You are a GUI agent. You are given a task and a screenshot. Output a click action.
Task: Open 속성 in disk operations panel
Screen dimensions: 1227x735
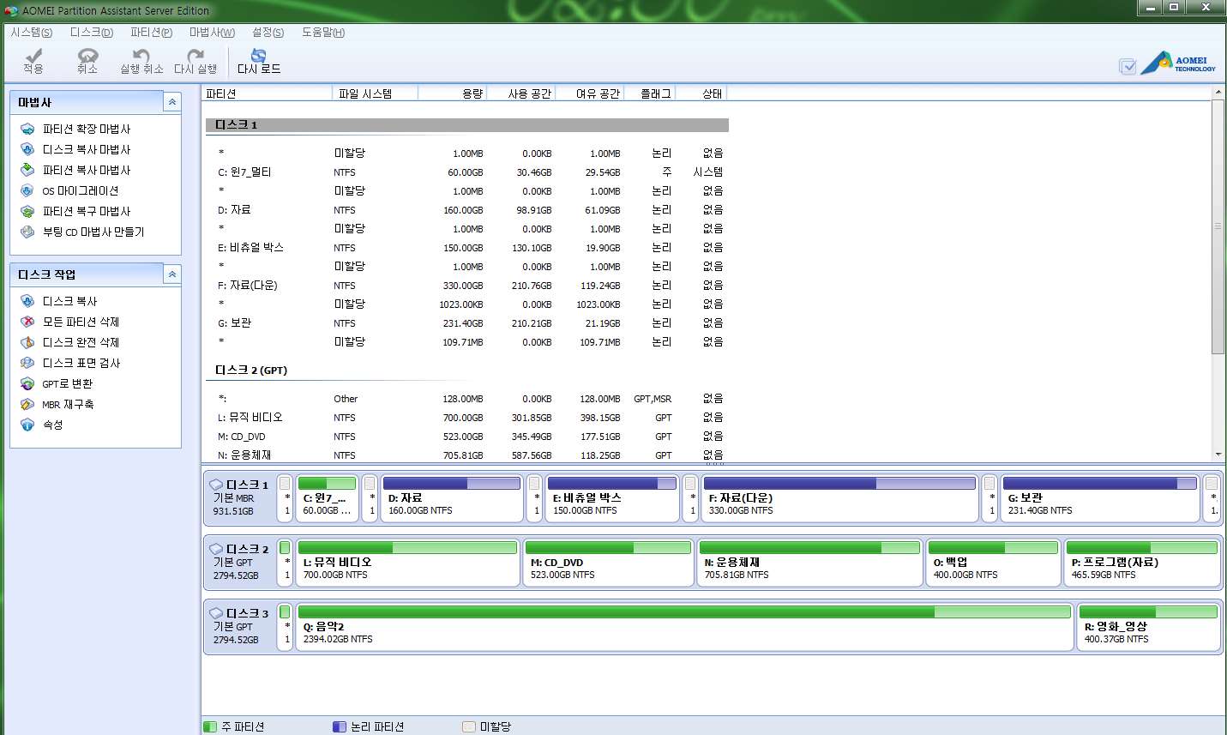pos(52,425)
